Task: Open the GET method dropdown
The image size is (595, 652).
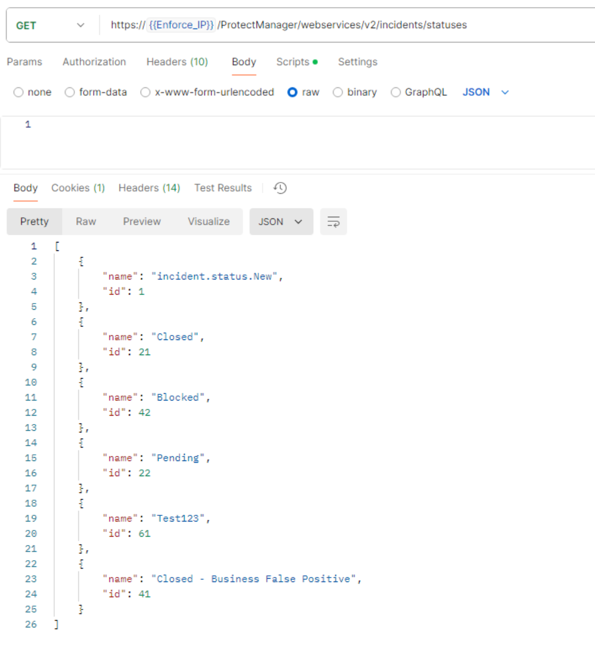Action: coord(50,25)
